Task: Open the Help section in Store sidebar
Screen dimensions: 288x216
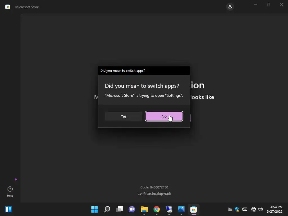Action: [x=10, y=192]
